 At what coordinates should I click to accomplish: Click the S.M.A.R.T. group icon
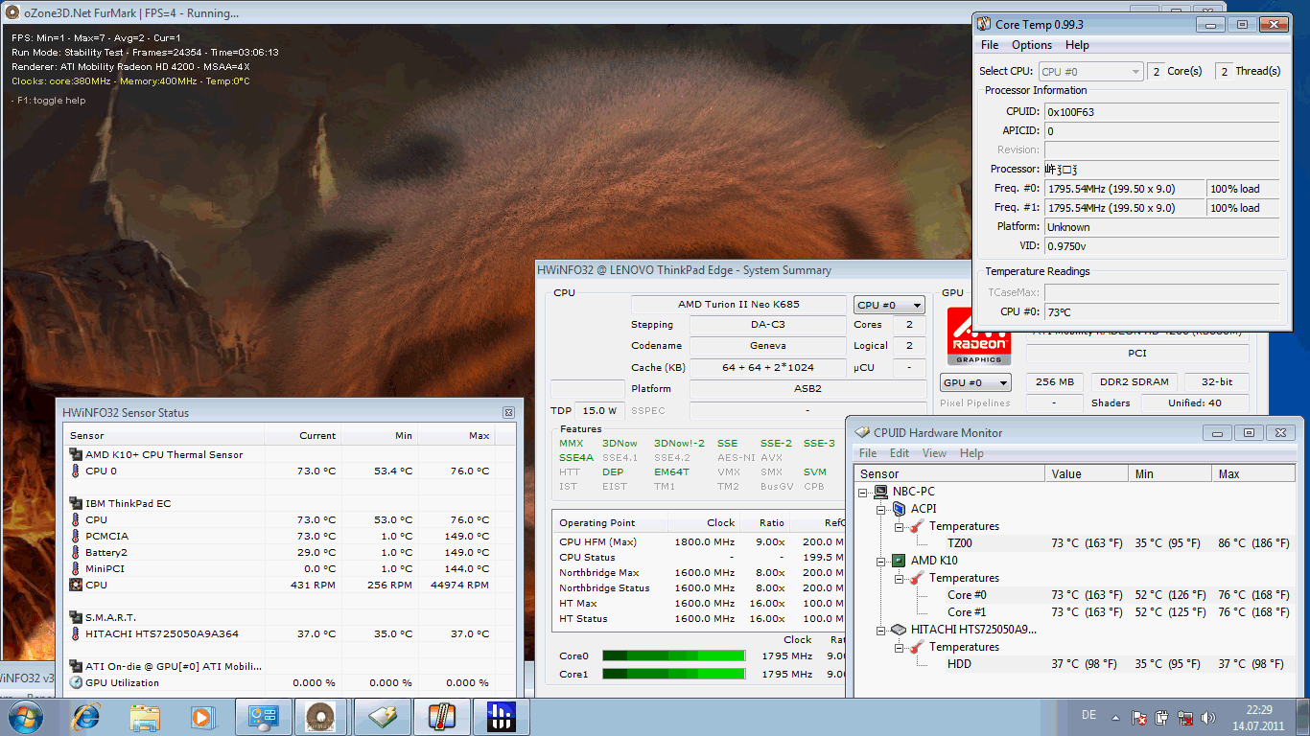pos(76,617)
